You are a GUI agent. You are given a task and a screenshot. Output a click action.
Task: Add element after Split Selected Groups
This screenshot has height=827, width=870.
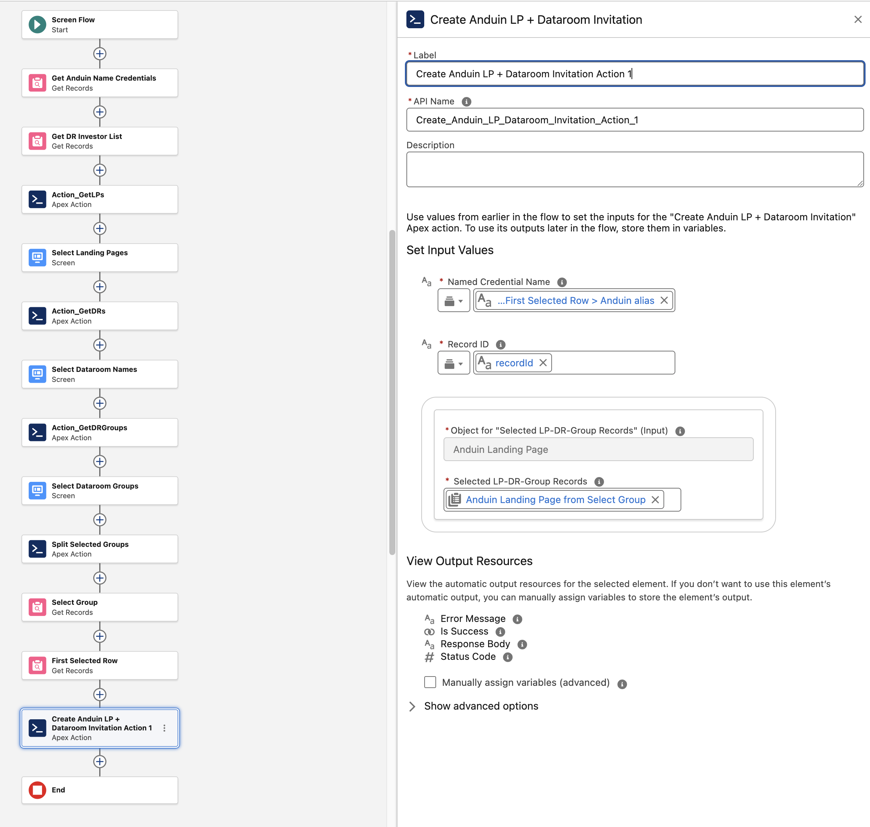(x=100, y=578)
